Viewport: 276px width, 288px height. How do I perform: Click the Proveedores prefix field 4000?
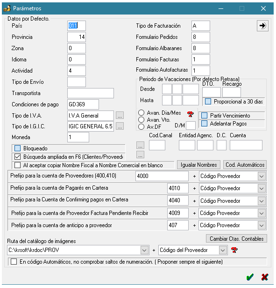click(162, 176)
